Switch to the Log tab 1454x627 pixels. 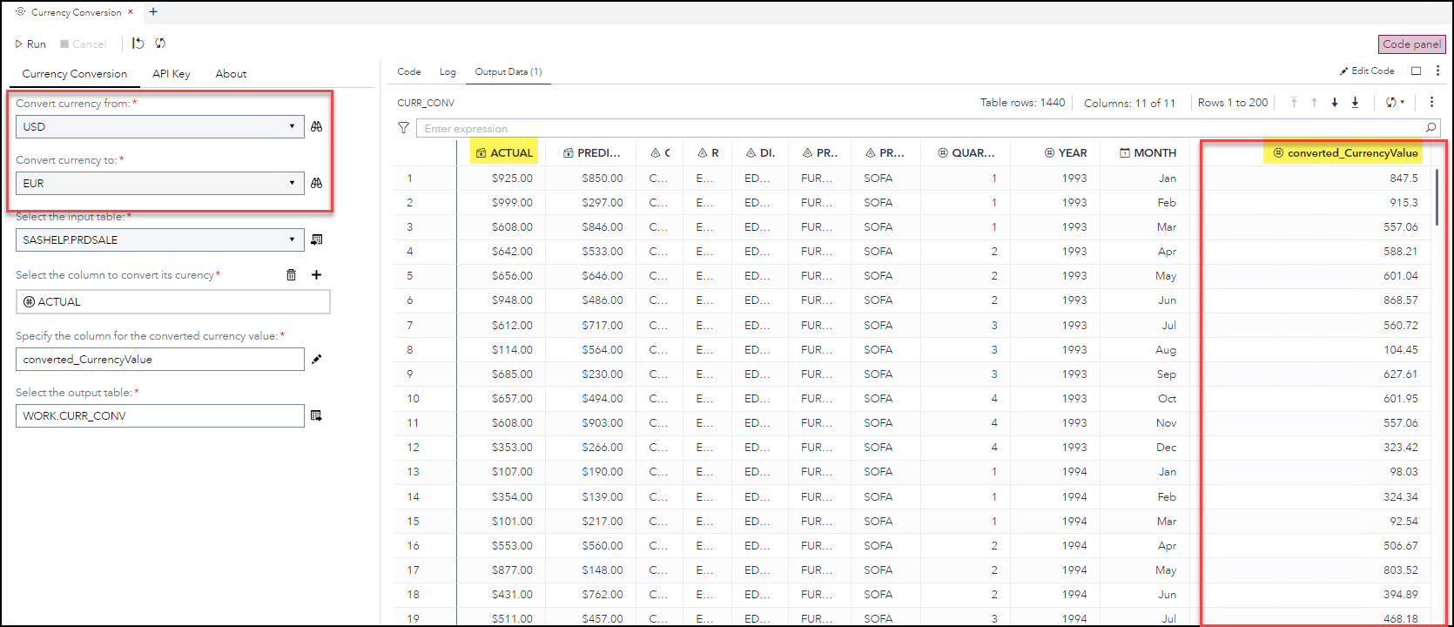(448, 71)
